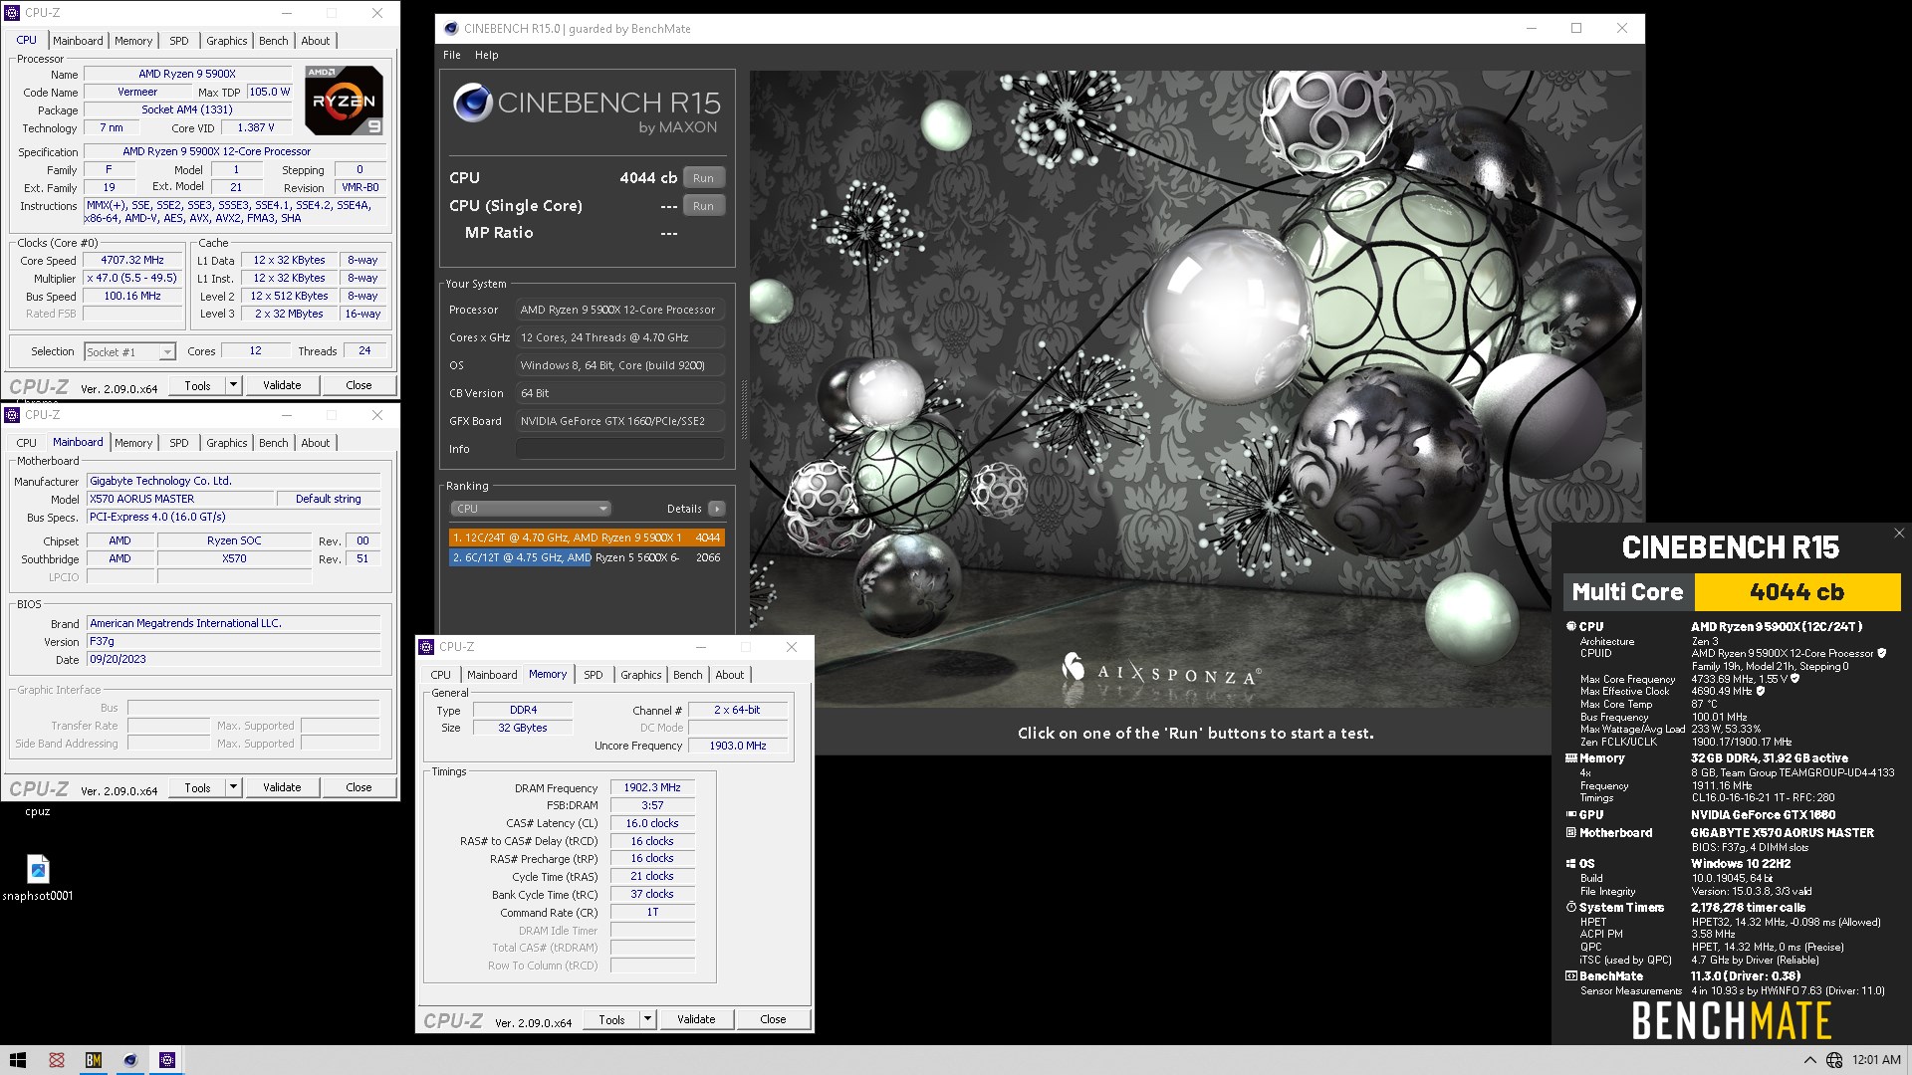1912x1075 pixels.
Task: Select ranking entry 12C/24T Ryzen 9 5900X
Action: pos(587,537)
